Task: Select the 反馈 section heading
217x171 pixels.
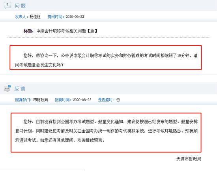Action: [20, 89]
